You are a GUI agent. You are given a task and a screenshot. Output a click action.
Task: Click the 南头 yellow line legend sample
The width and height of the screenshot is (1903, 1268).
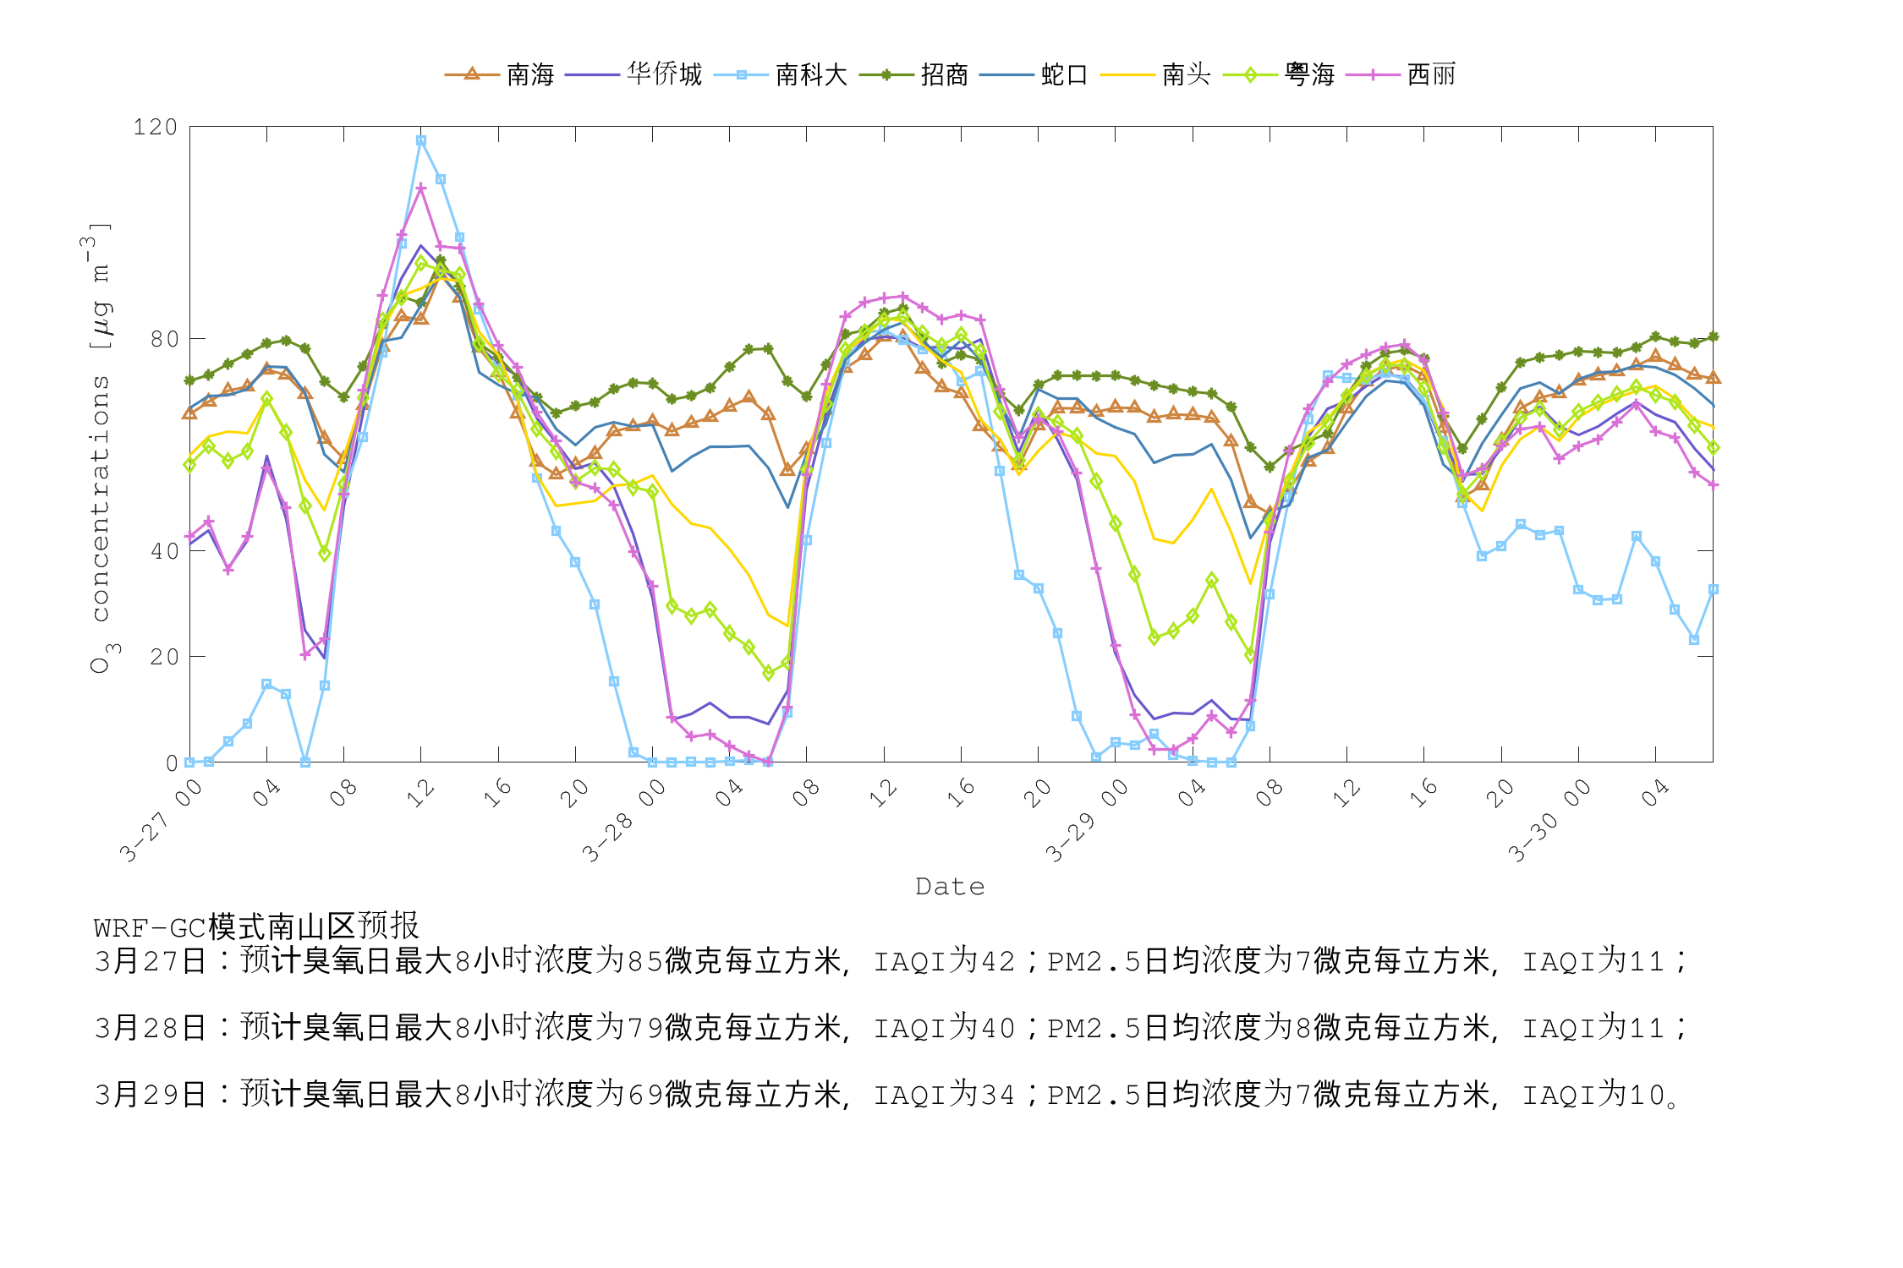click(x=1126, y=74)
